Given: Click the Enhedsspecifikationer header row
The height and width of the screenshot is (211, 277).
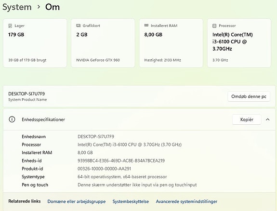Looking at the screenshot, I should (139, 119).
